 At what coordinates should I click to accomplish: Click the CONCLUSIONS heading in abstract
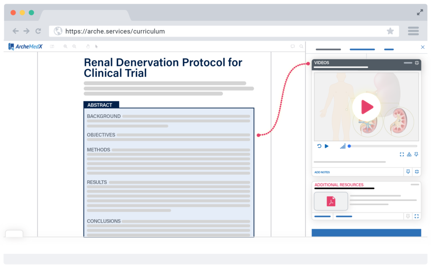tap(104, 221)
